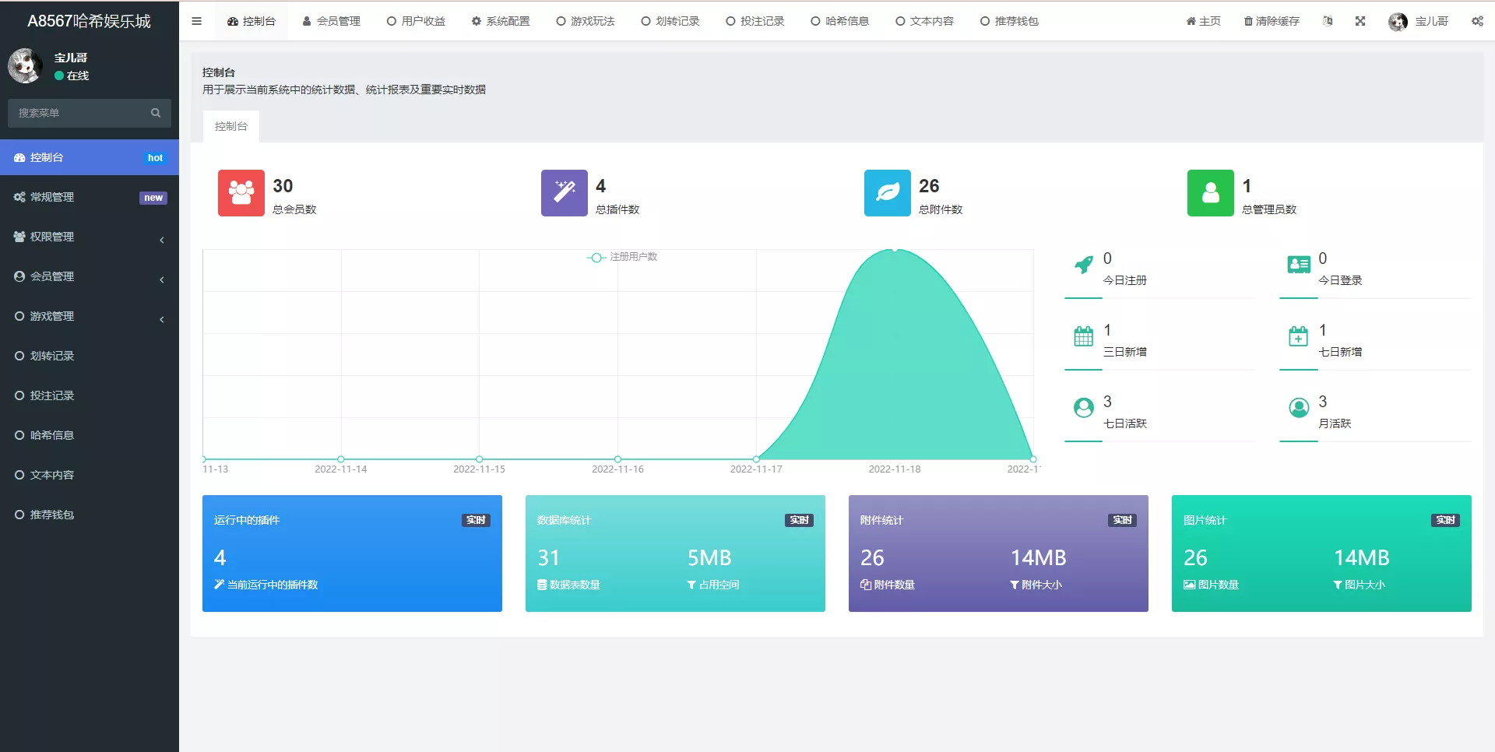The image size is (1495, 752).
Task: Select the 控制台 dashboard icon in top navbar
Action: click(x=231, y=21)
